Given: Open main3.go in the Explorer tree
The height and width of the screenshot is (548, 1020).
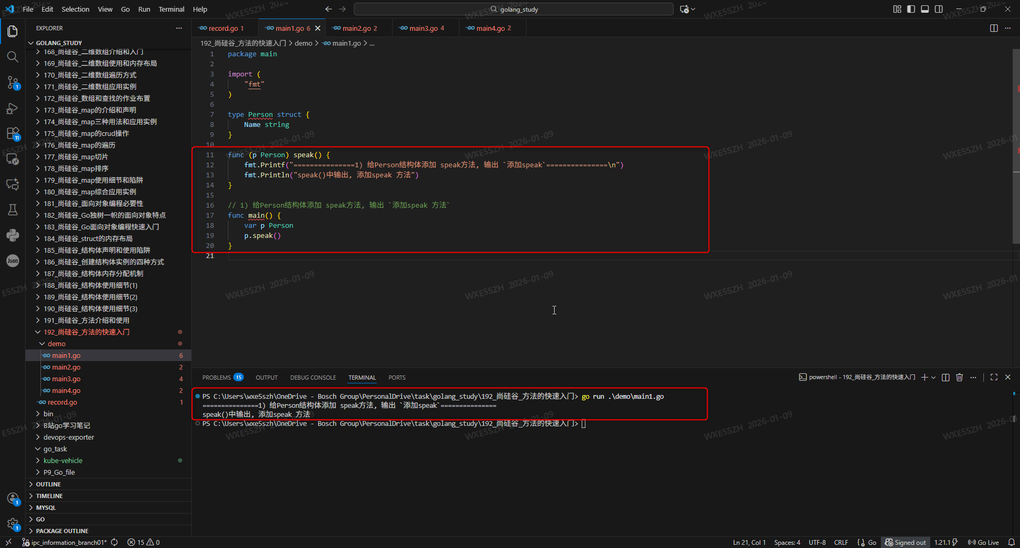Looking at the screenshot, I should 66,379.
